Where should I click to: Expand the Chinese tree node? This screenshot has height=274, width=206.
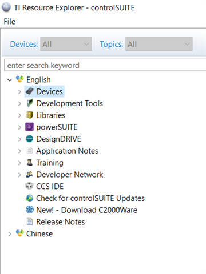10,234
